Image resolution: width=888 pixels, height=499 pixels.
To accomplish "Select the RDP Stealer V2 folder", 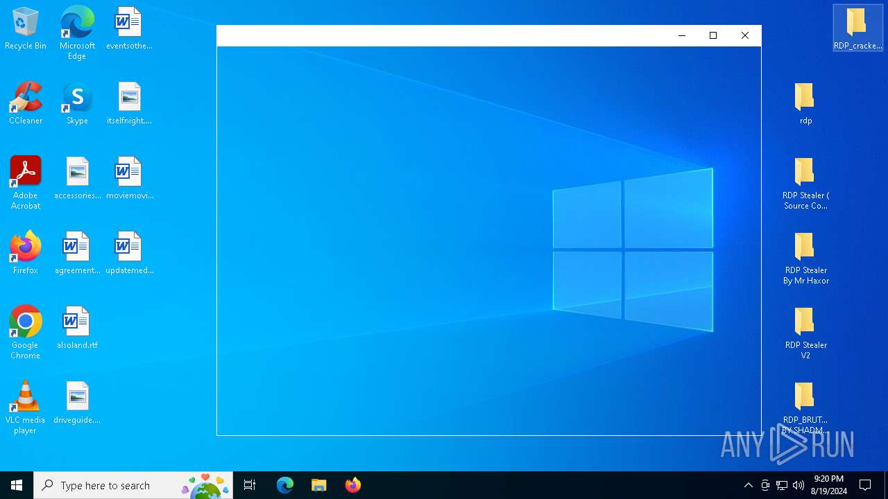I will [x=805, y=332].
